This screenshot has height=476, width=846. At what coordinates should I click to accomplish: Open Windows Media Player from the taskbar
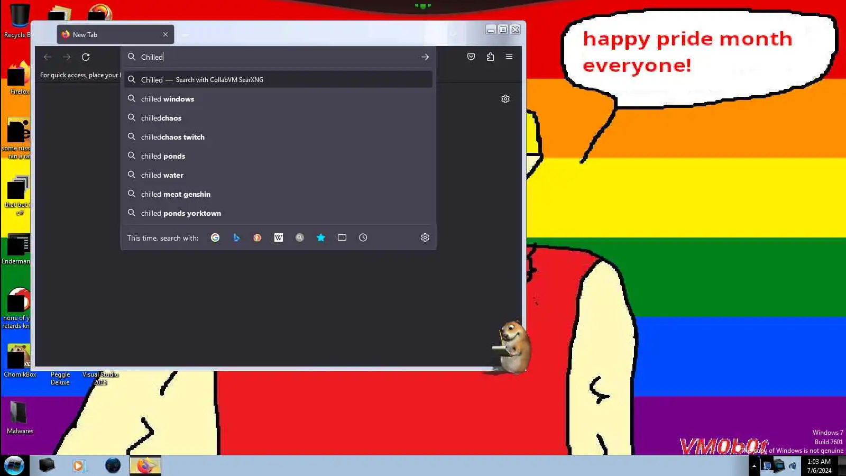pos(79,465)
